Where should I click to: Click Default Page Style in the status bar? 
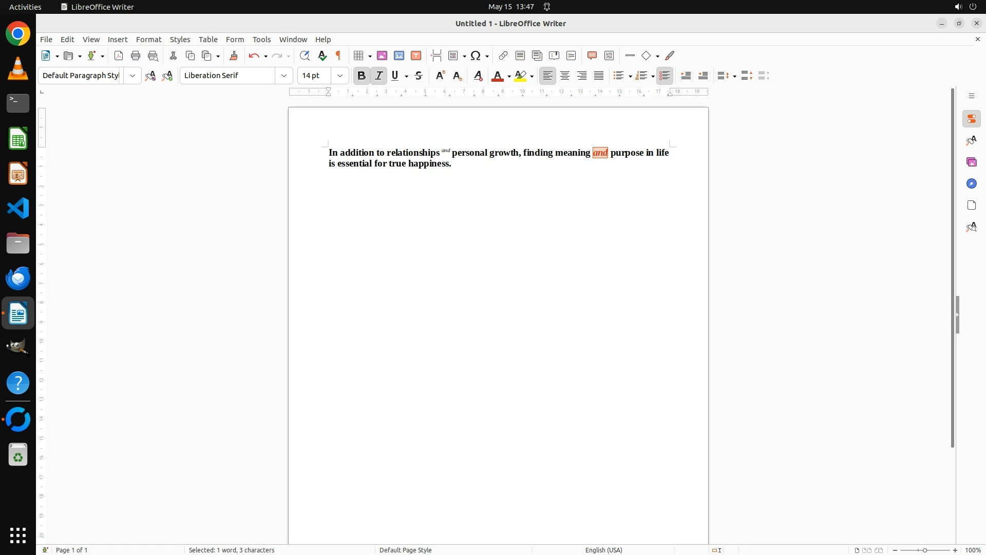(405, 550)
